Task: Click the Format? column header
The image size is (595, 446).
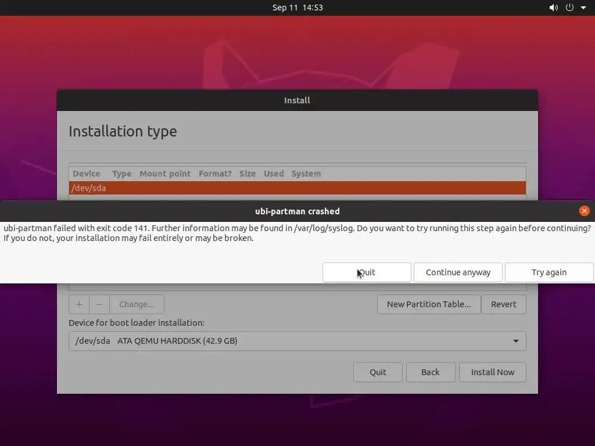Action: [x=215, y=174]
